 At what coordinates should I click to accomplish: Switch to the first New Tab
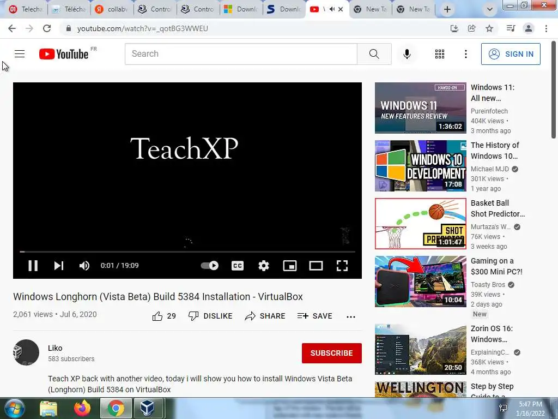[370, 9]
